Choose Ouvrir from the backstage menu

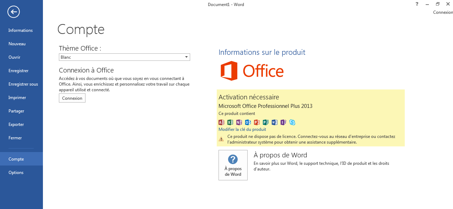[x=21, y=57]
